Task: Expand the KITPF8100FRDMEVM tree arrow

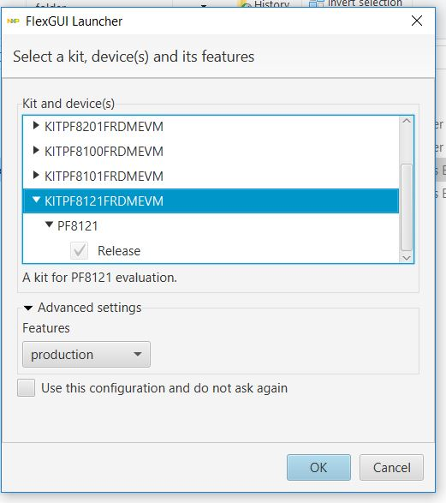Action: (x=36, y=150)
